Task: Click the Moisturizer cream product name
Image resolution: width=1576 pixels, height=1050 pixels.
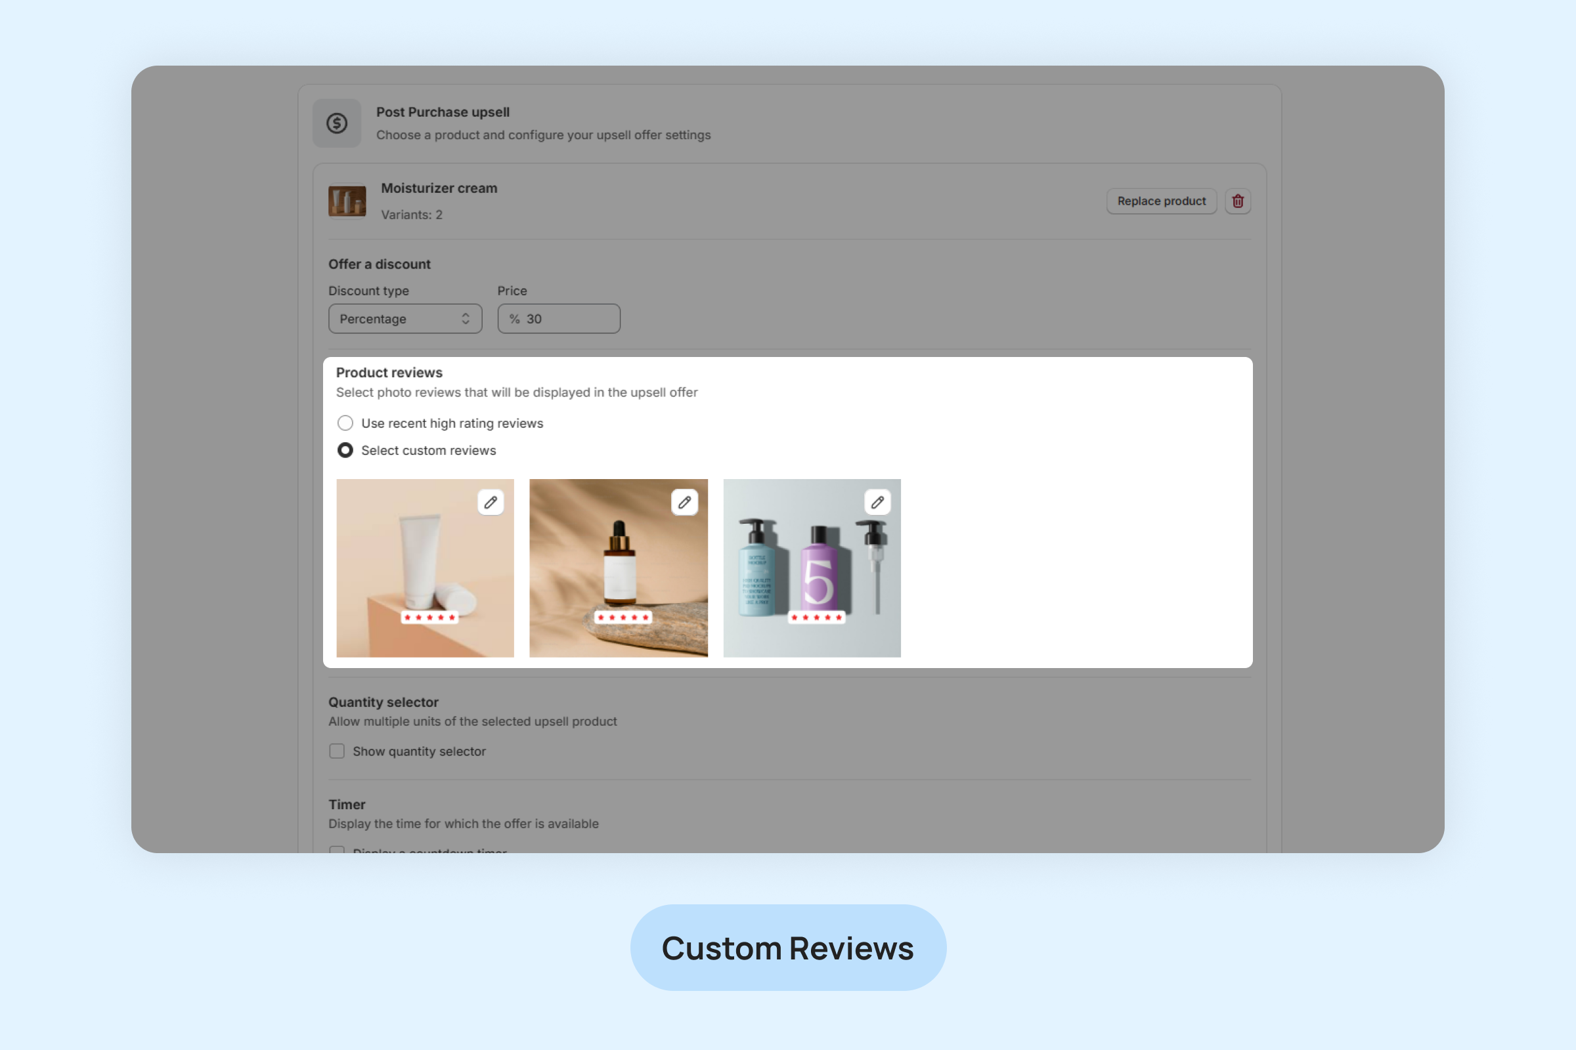Action: click(x=439, y=188)
